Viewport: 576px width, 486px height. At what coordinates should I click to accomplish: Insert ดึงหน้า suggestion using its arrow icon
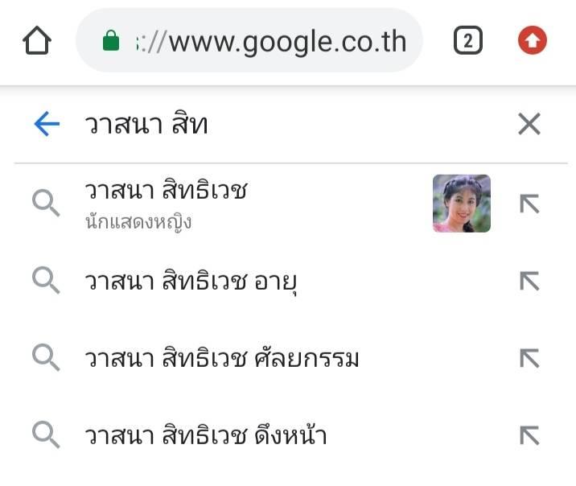[529, 435]
